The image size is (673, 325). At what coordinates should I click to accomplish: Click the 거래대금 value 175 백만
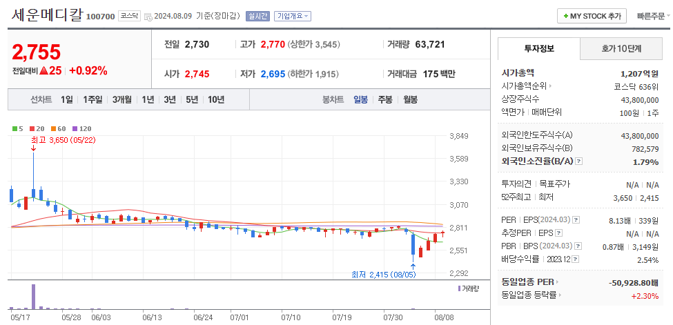click(x=439, y=74)
